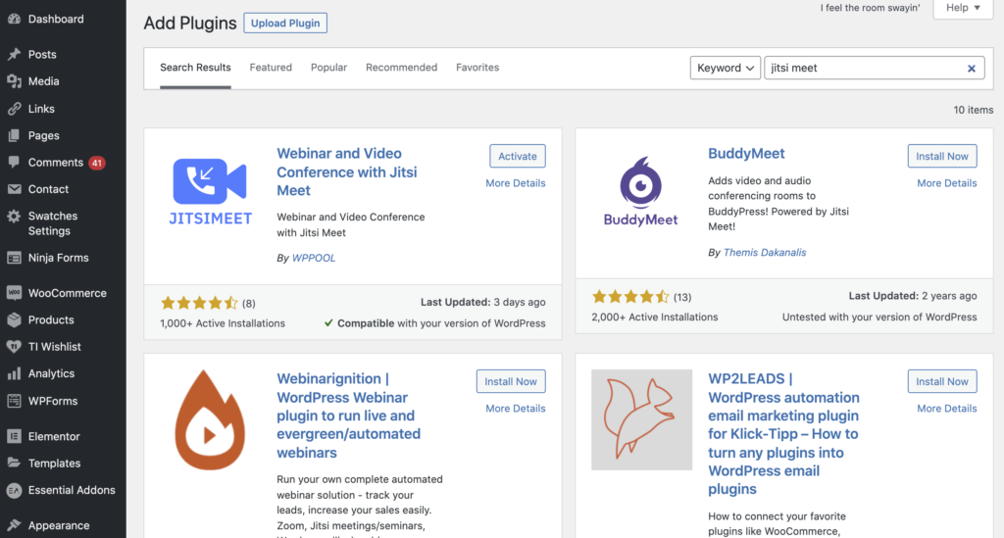
Task: Click the Comments speech bubble icon
Action: 14,163
